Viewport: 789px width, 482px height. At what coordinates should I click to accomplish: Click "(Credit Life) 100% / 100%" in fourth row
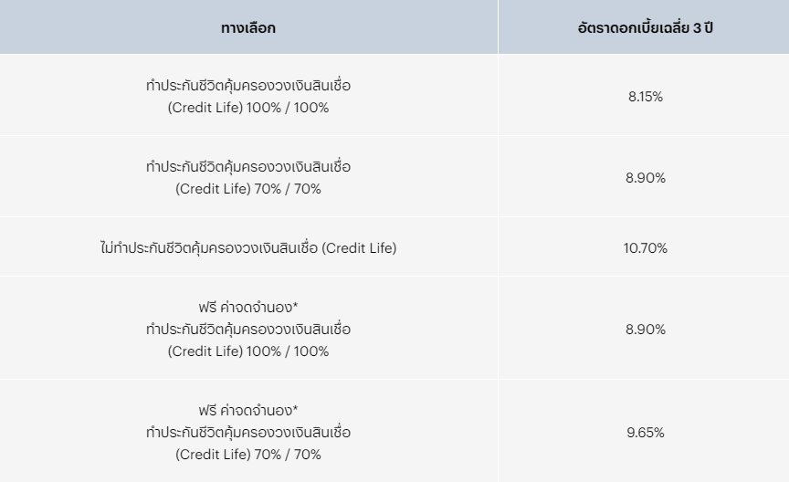tap(248, 351)
